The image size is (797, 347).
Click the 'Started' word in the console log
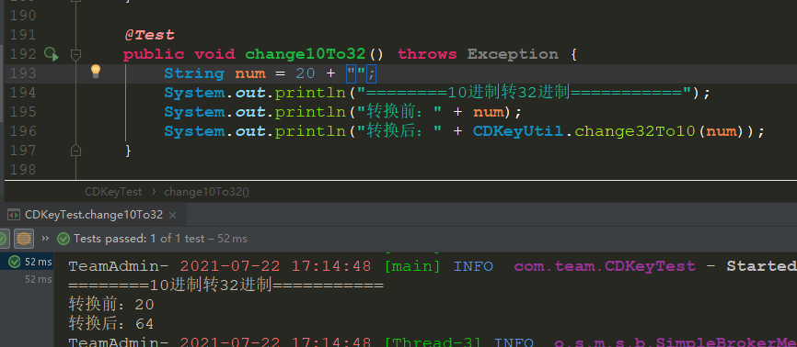(761, 266)
